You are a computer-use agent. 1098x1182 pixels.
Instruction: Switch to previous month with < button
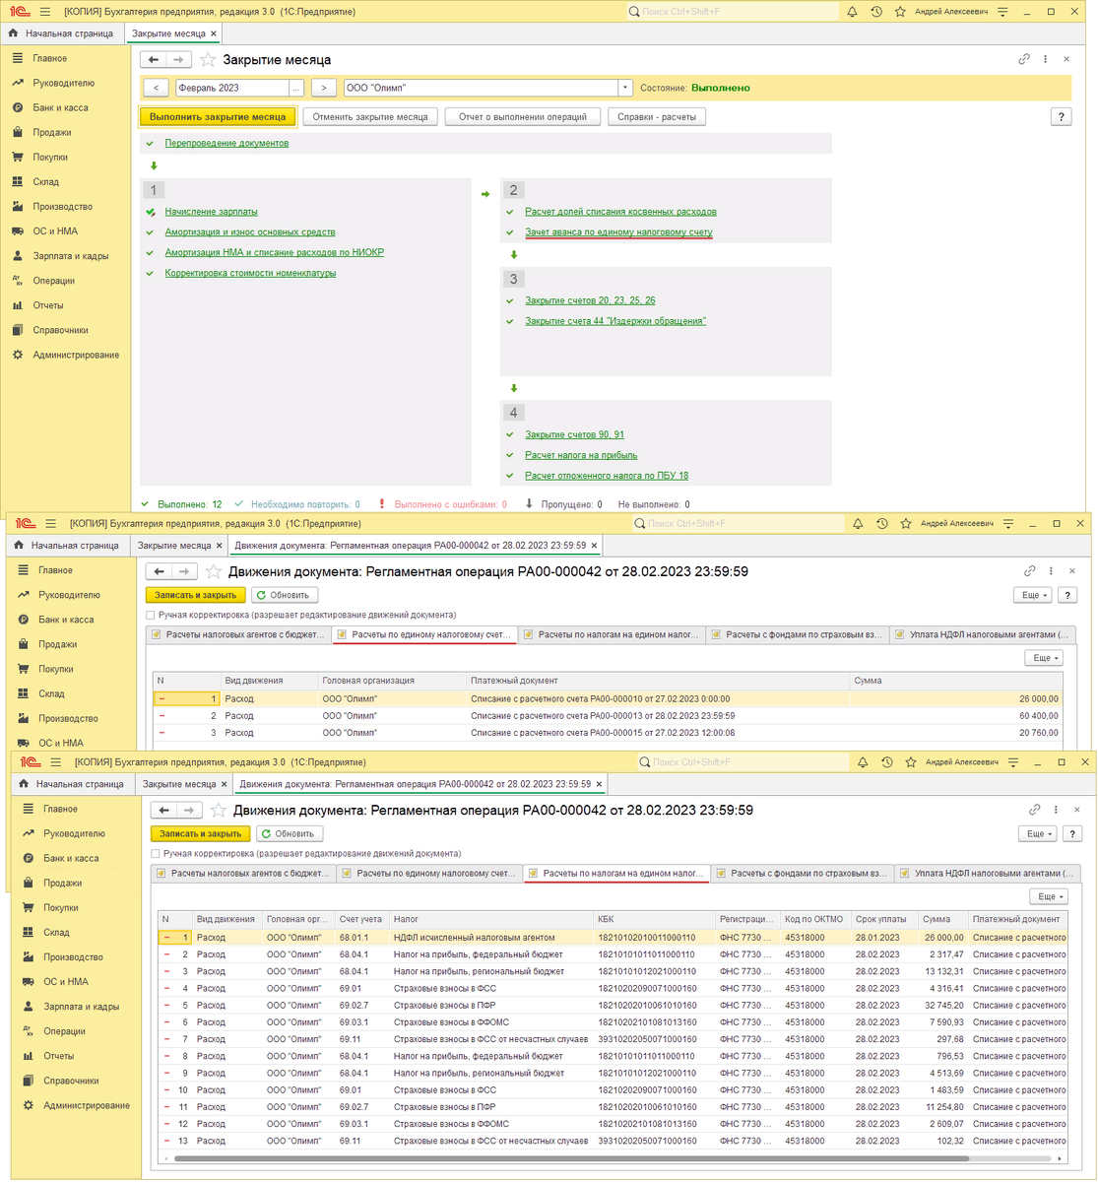click(x=156, y=88)
